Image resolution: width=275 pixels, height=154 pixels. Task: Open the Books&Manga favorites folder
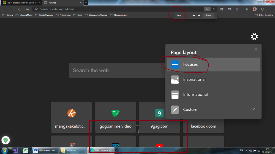pos(44,15)
